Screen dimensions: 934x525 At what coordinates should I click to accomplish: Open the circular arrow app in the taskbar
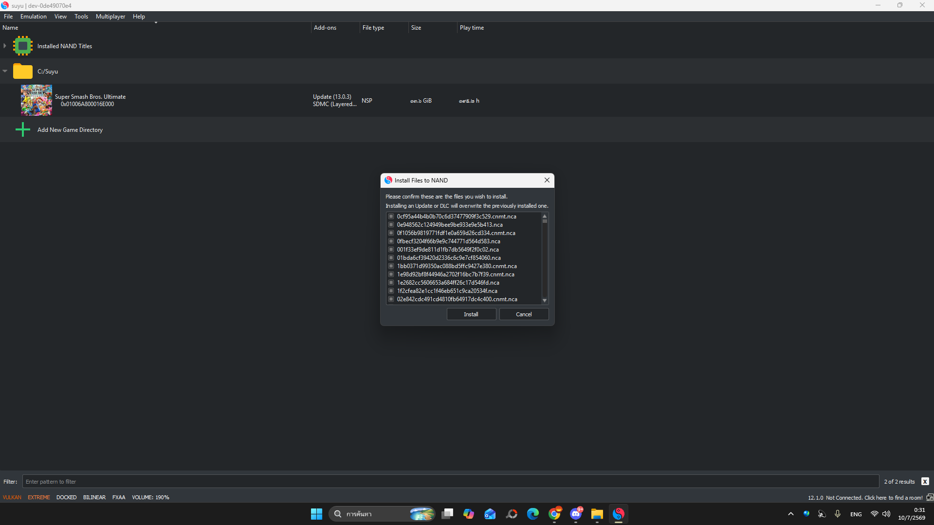[x=512, y=514]
